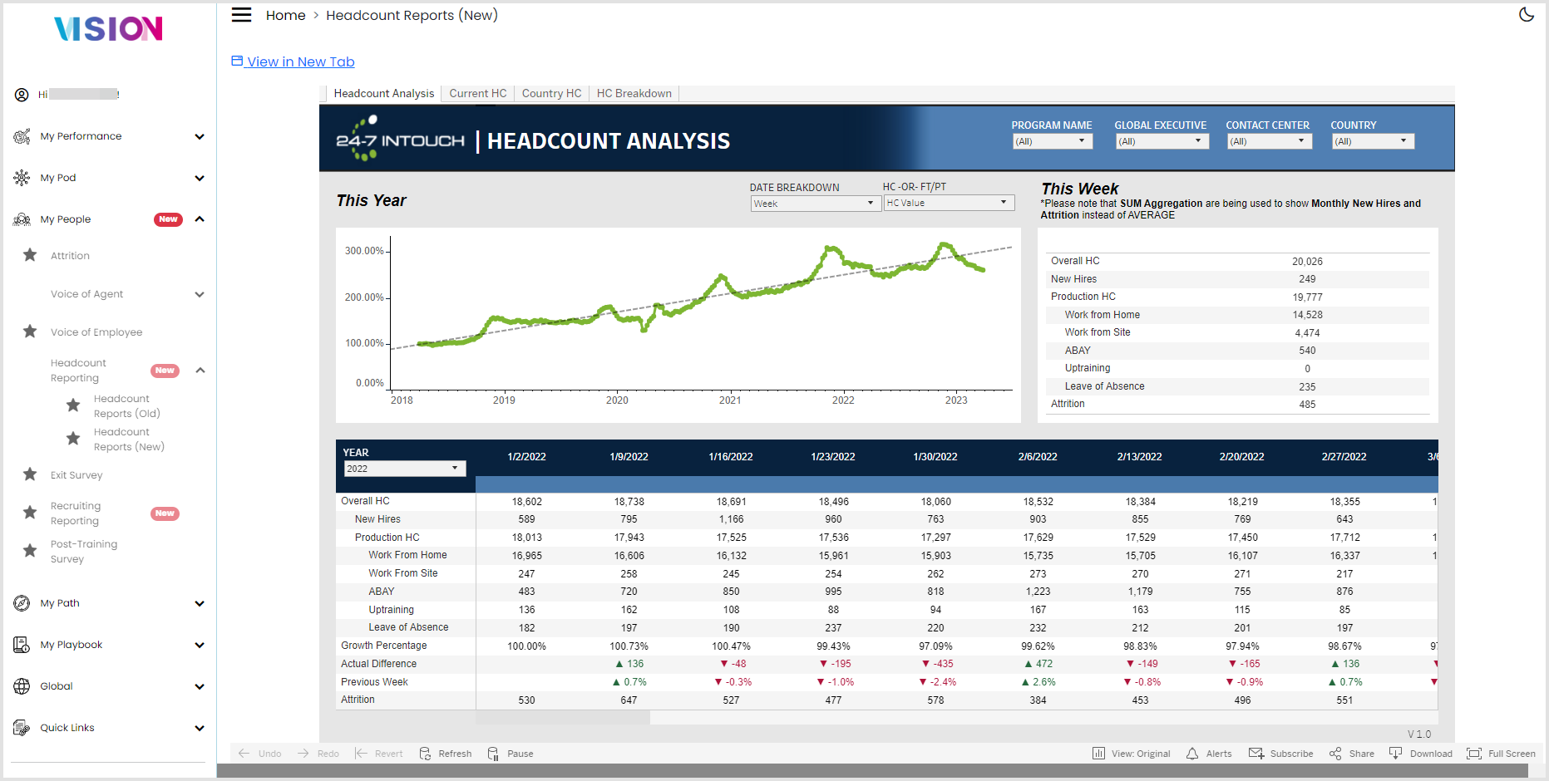Open Headcount Reports (Old) item
This screenshot has height=781, width=1549.
126,406
